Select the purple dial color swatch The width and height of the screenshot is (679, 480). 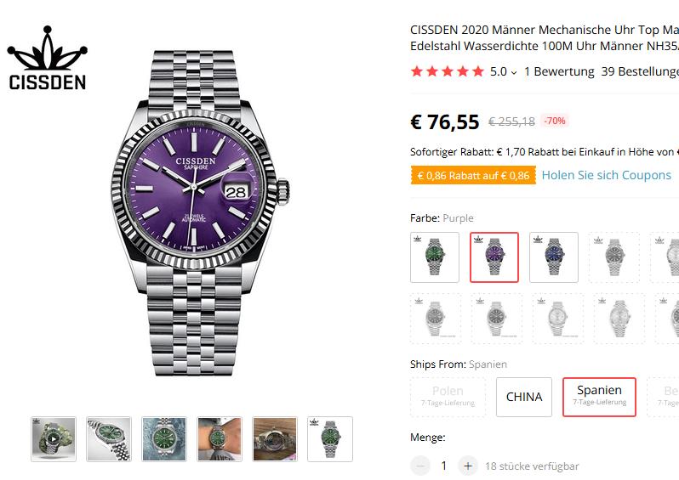click(x=494, y=257)
